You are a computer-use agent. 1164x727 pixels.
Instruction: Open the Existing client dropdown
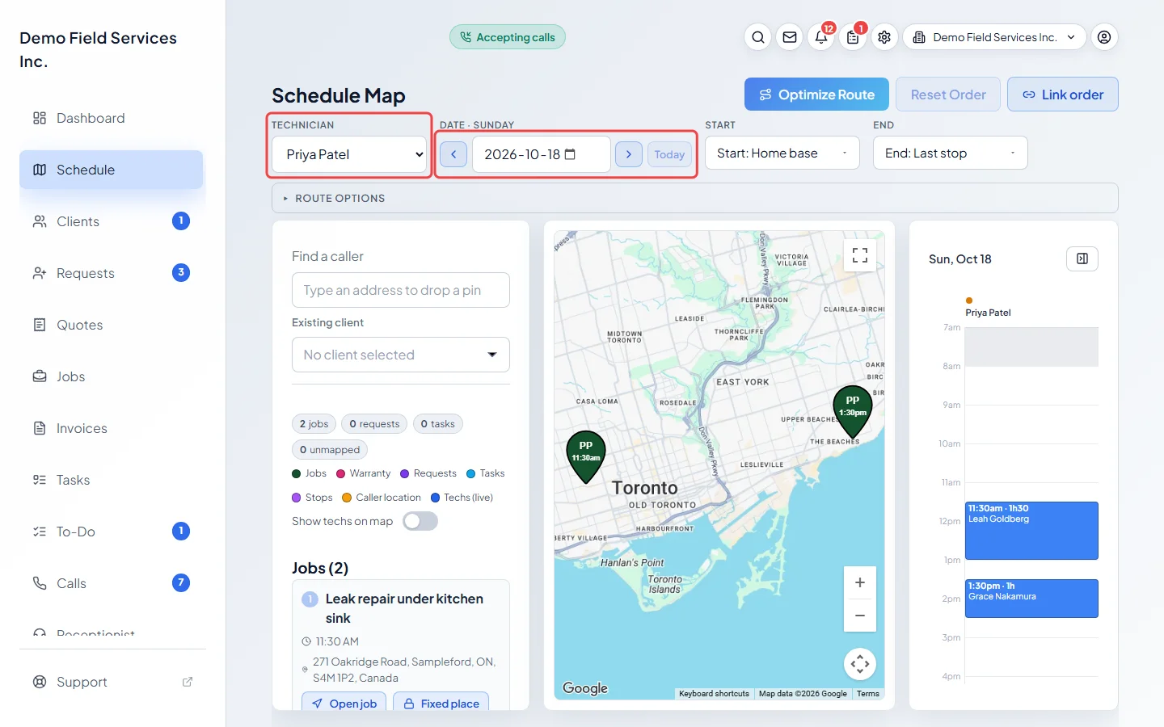point(401,355)
